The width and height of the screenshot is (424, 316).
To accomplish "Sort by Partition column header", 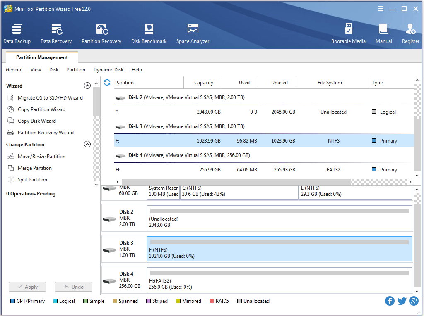I will [x=148, y=82].
